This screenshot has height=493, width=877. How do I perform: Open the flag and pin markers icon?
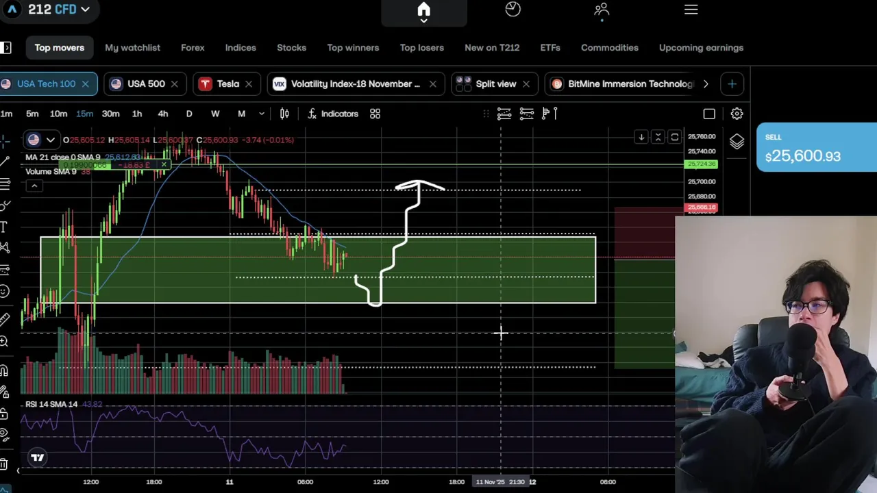[x=549, y=114]
